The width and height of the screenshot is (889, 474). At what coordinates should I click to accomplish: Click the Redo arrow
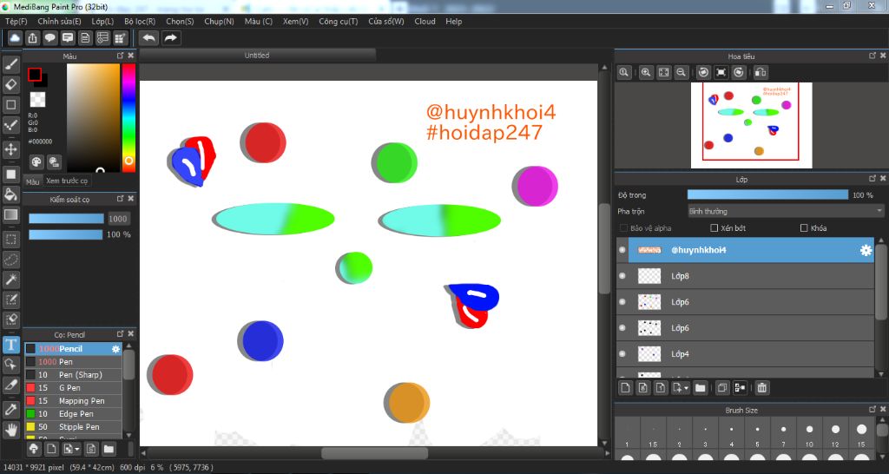(170, 38)
